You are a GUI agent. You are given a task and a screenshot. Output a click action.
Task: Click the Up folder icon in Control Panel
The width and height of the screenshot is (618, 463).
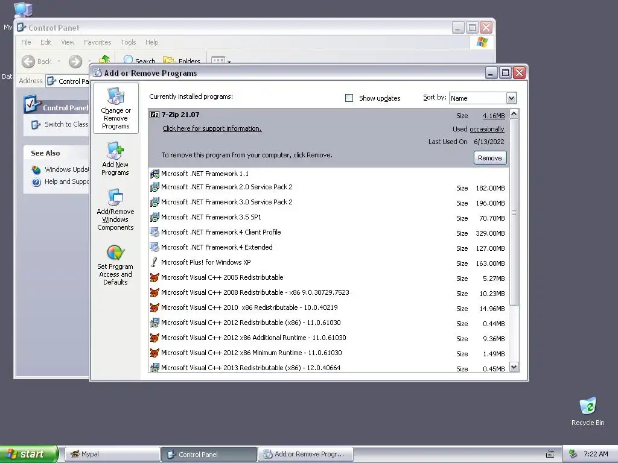click(x=104, y=59)
